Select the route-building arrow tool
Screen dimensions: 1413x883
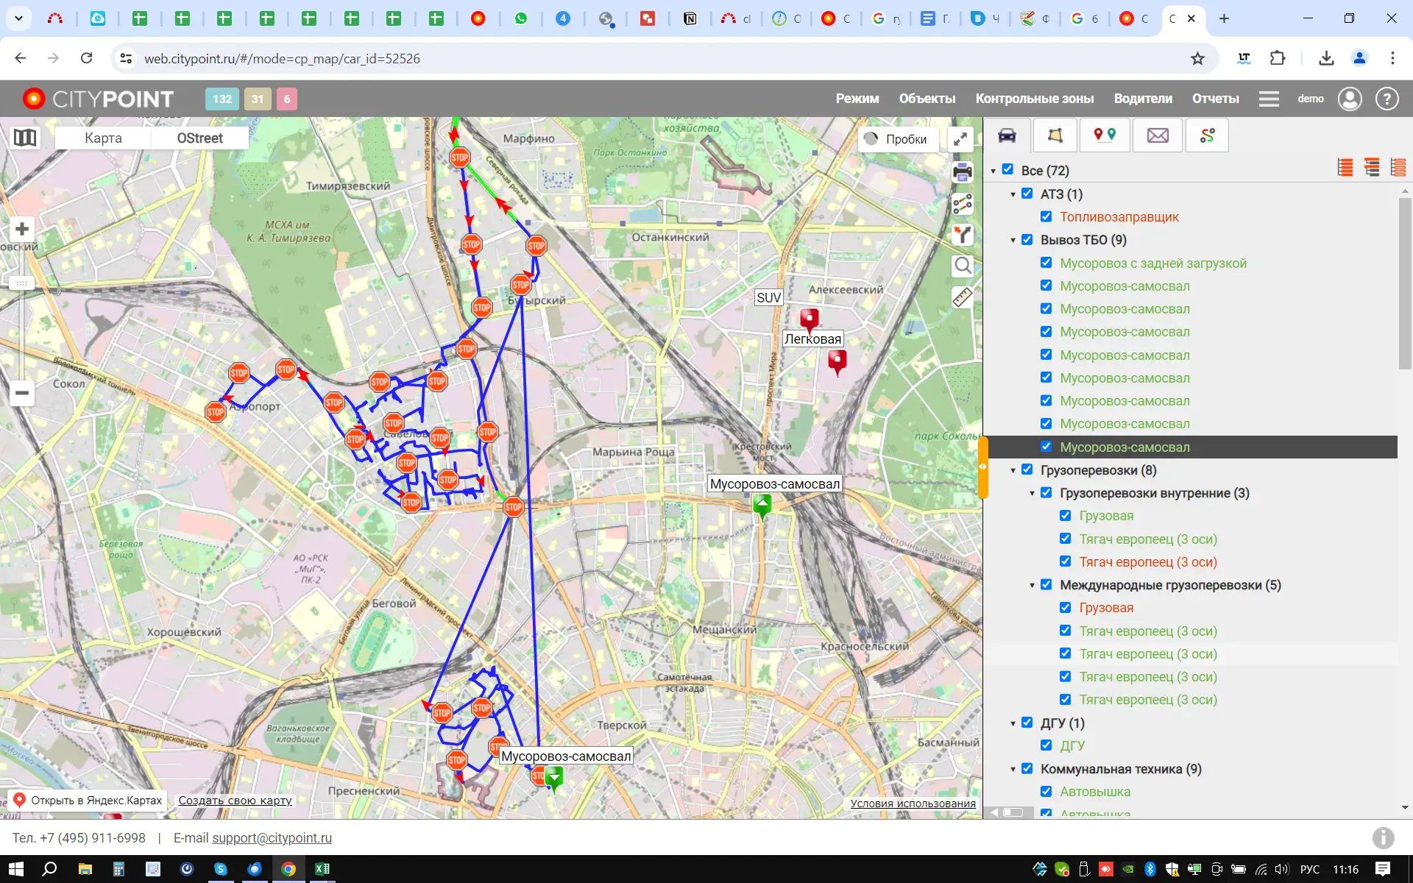[x=963, y=235]
